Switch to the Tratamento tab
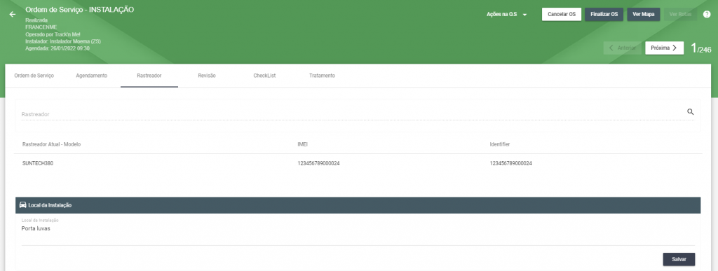 tap(322, 76)
